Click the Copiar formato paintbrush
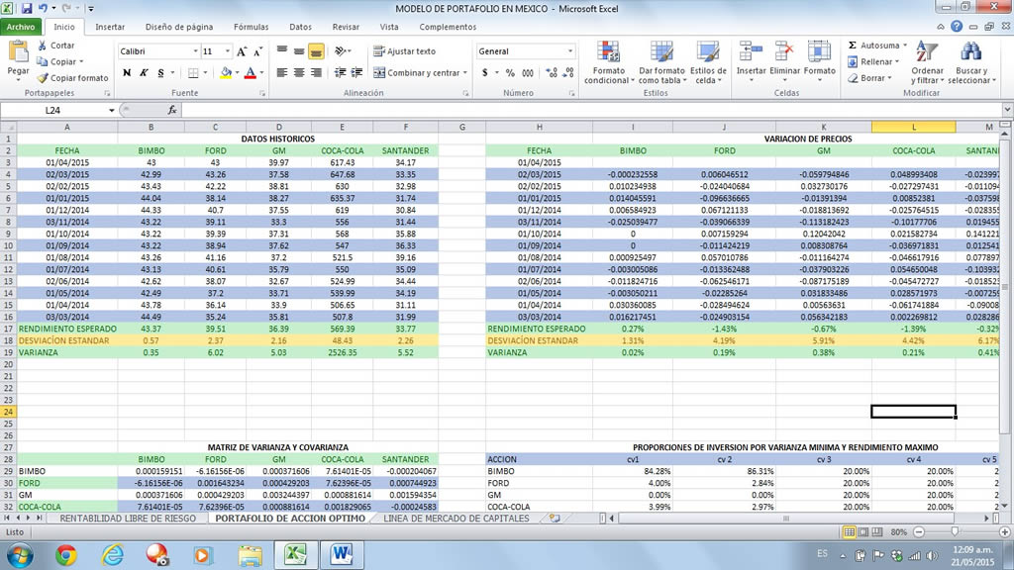This screenshot has height=570, width=1014. coord(43,77)
